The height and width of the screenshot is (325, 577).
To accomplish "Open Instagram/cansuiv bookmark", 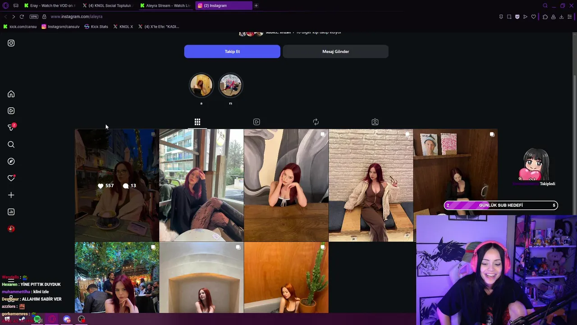I will 60,27.
